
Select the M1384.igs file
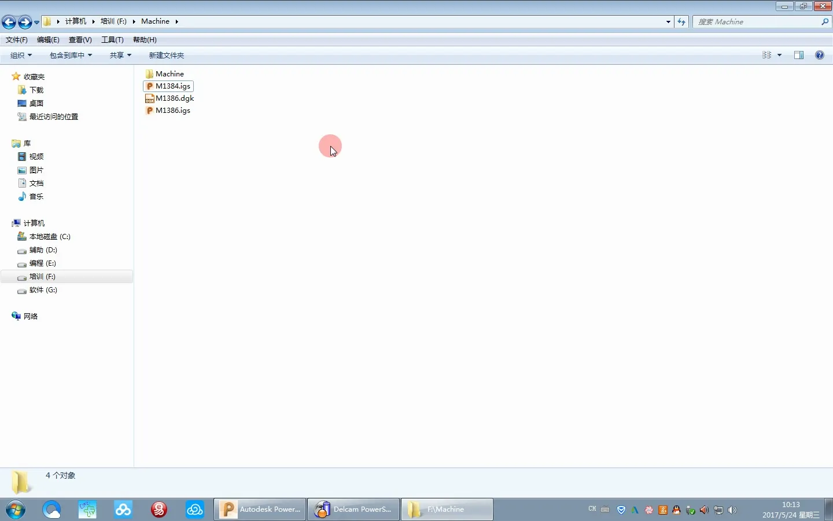[x=172, y=86]
